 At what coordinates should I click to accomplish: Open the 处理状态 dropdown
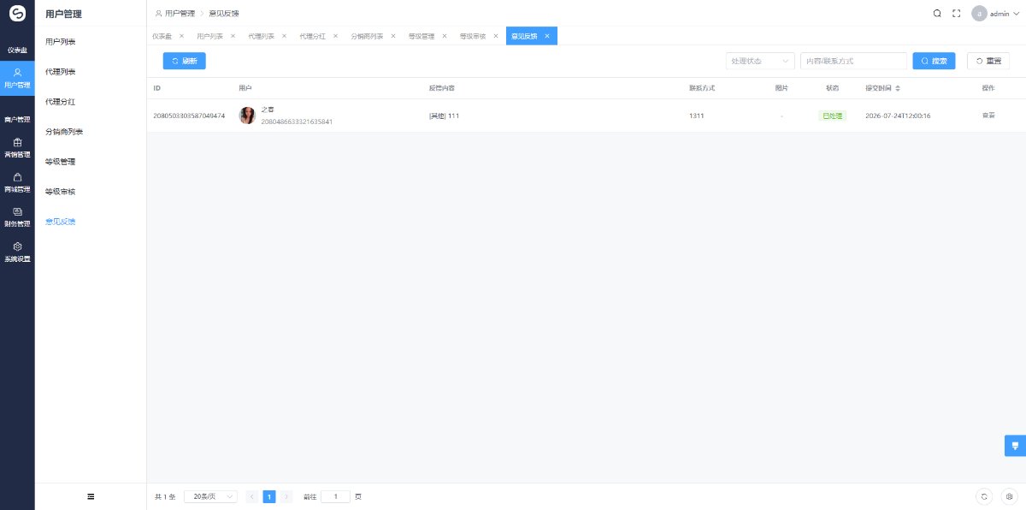(760, 61)
